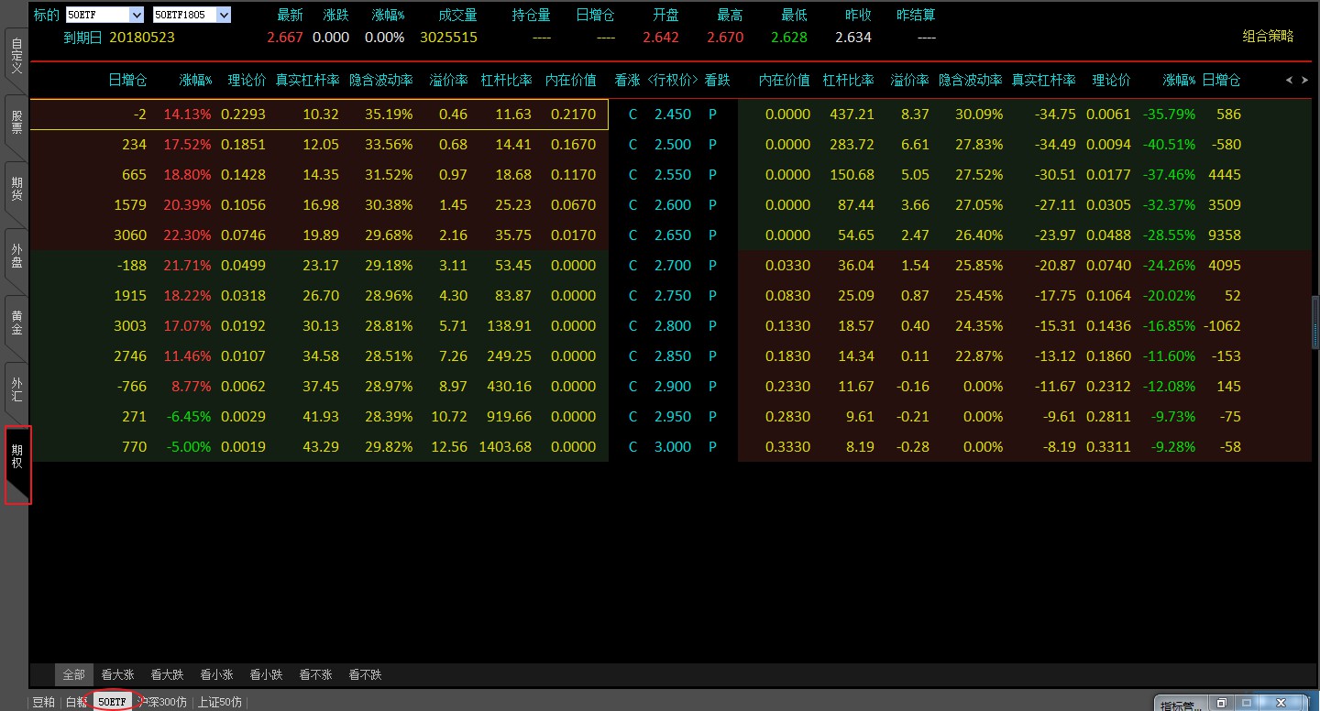The width and height of the screenshot is (1320, 711).
Task: Go to the 黄金 gold sidebar tab
Action: click(16, 323)
